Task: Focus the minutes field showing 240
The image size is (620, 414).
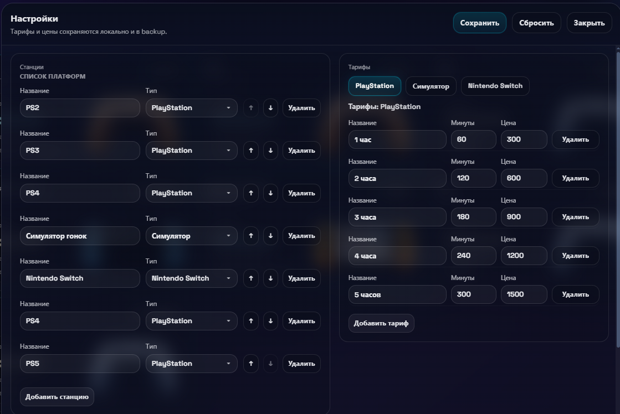Action: tap(473, 256)
